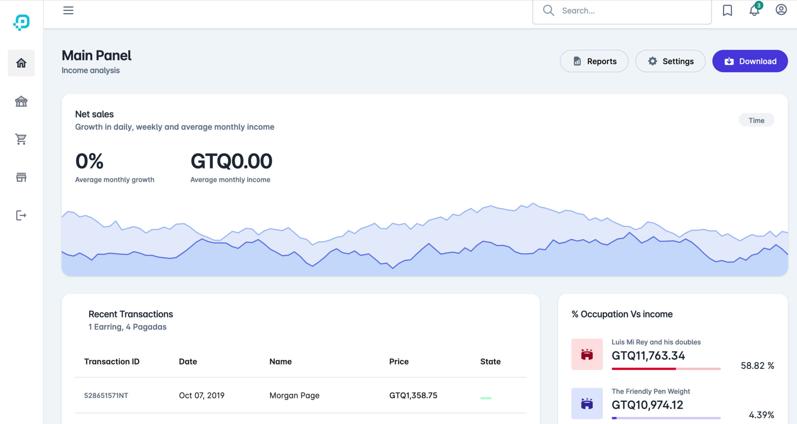Open the storefront sidebar icon
The image size is (797, 424).
(x=21, y=177)
